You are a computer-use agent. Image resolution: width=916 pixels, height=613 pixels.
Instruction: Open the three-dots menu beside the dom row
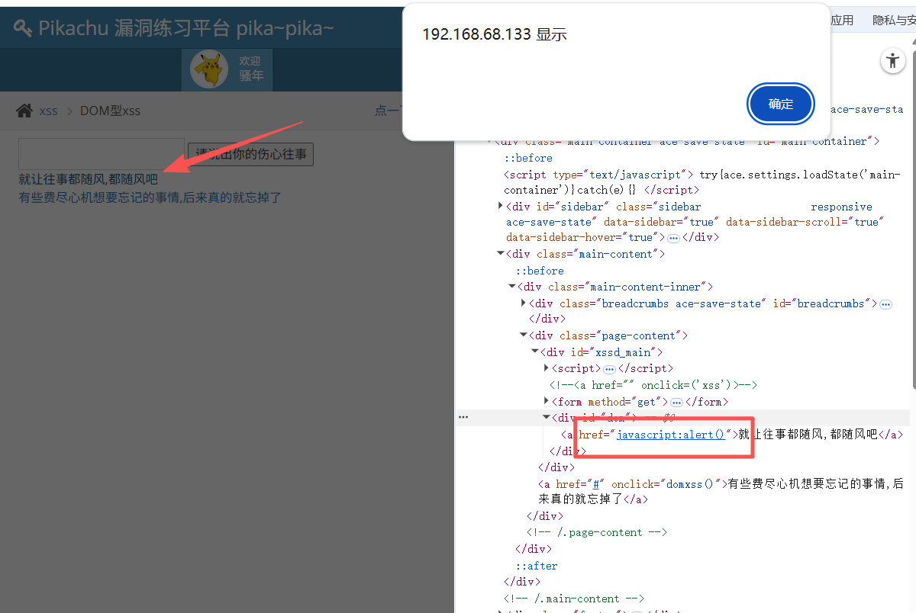coord(463,417)
